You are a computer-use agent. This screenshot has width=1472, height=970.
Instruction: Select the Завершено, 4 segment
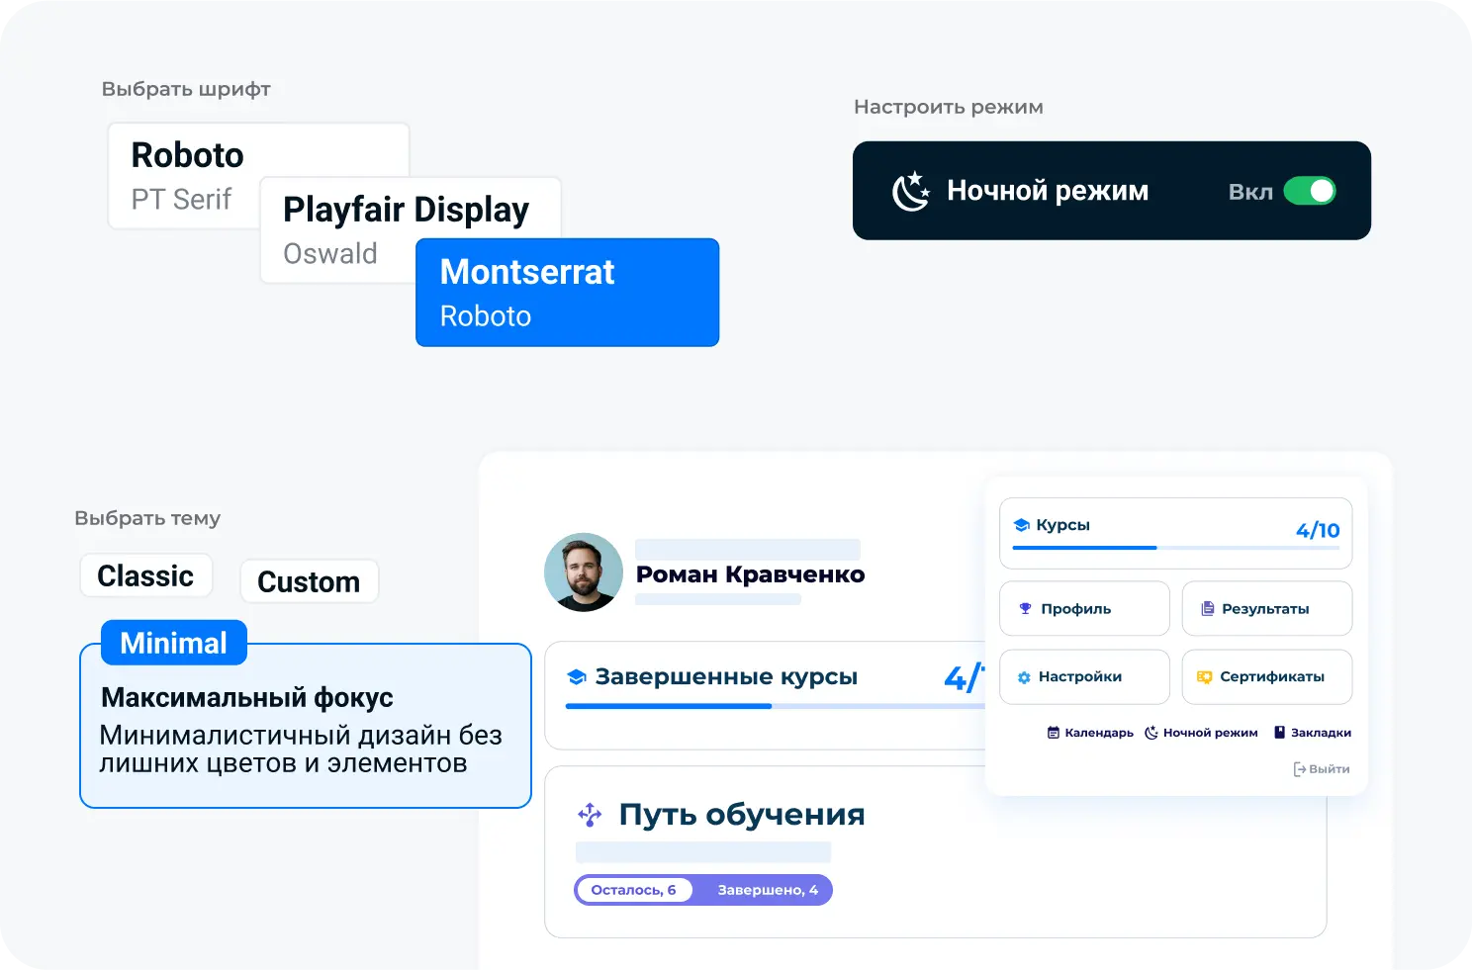(768, 890)
